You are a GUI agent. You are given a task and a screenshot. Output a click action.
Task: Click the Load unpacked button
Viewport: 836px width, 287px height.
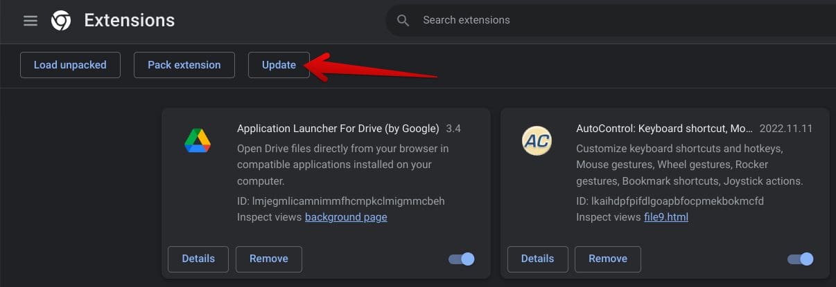click(x=70, y=65)
